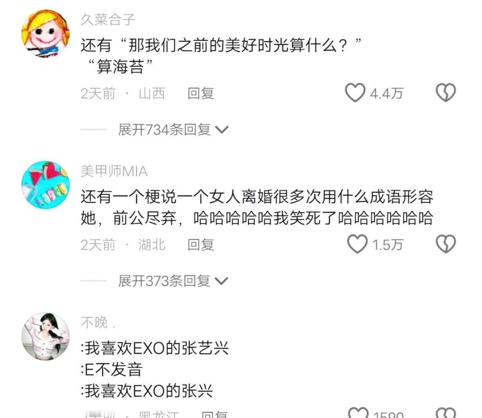Select the 算海苔 comment text
482x418 pixels.
(120, 66)
